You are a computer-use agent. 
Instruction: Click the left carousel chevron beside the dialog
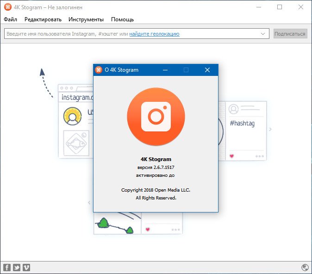click(89, 203)
